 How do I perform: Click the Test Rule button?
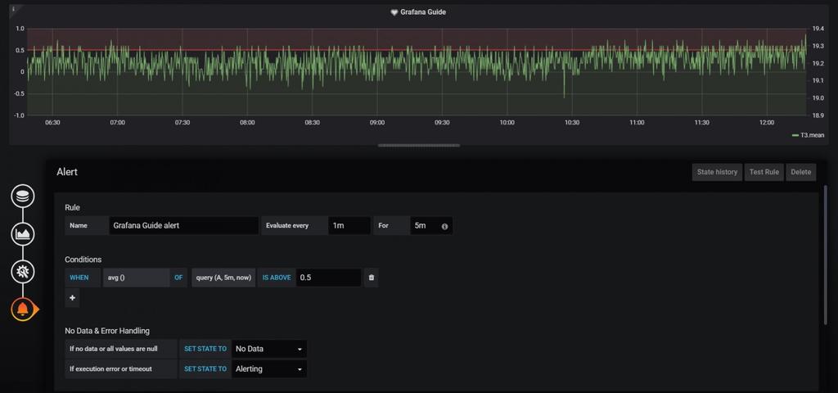pos(764,172)
